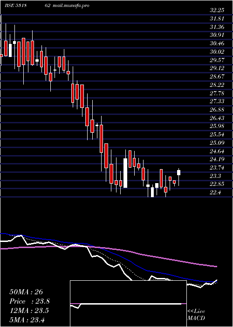Click inside the Live MACD indicator box
The height and width of the screenshot is (327, 233).
click(x=128, y=304)
